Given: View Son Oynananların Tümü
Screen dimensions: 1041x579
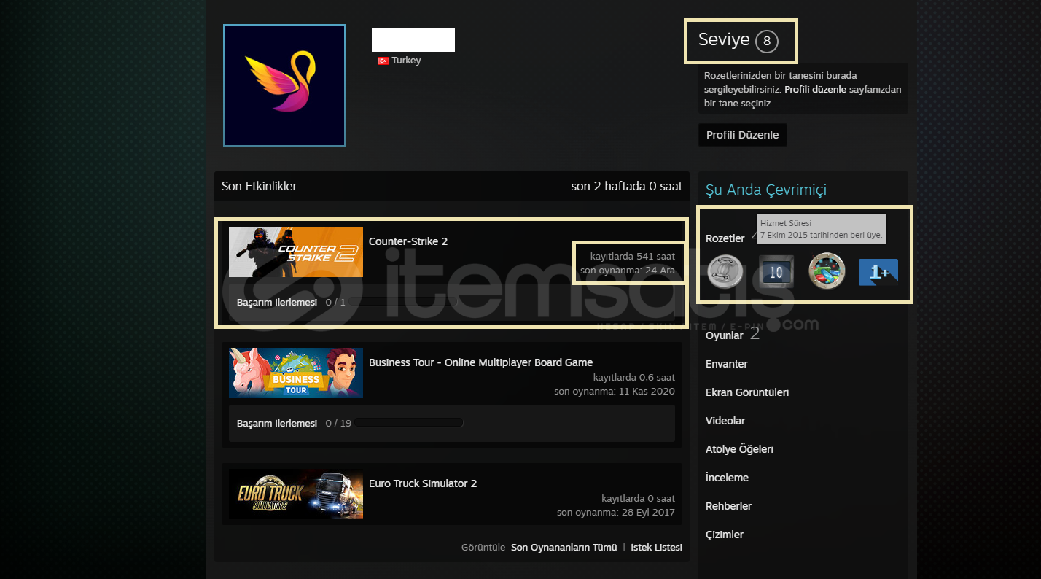Looking at the screenshot, I should pos(564,547).
